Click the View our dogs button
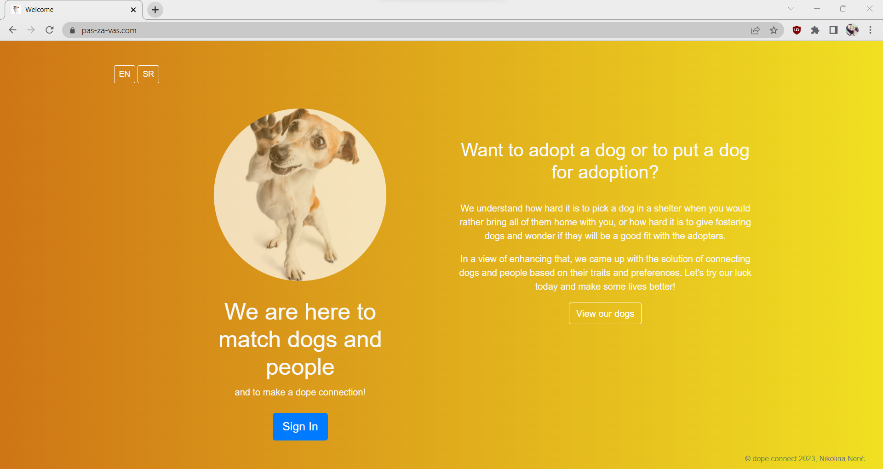The height and width of the screenshot is (469, 883). (x=605, y=313)
